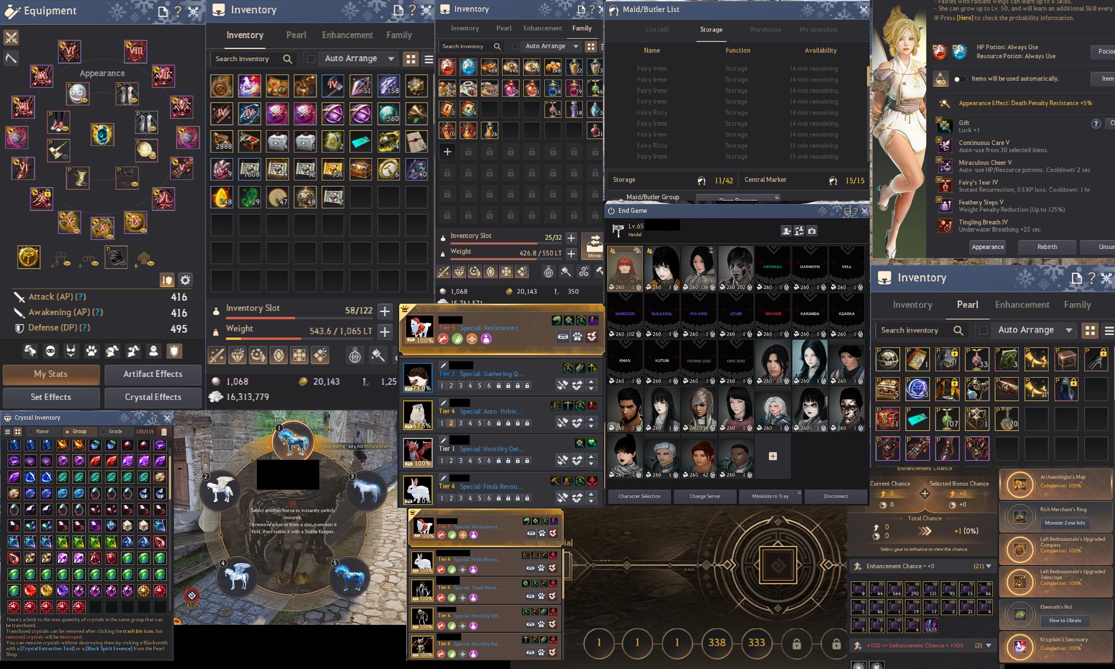Click the swap-characters icon in End Game
The height and width of the screenshot is (669, 1115).
(x=799, y=231)
